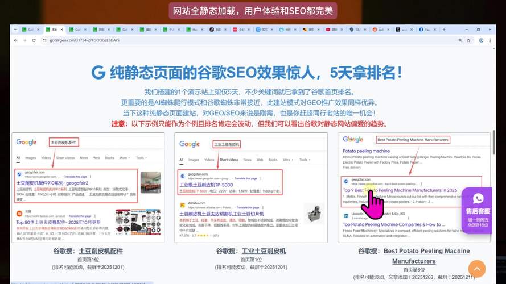Click 首页第6位 ranking text

(414, 269)
